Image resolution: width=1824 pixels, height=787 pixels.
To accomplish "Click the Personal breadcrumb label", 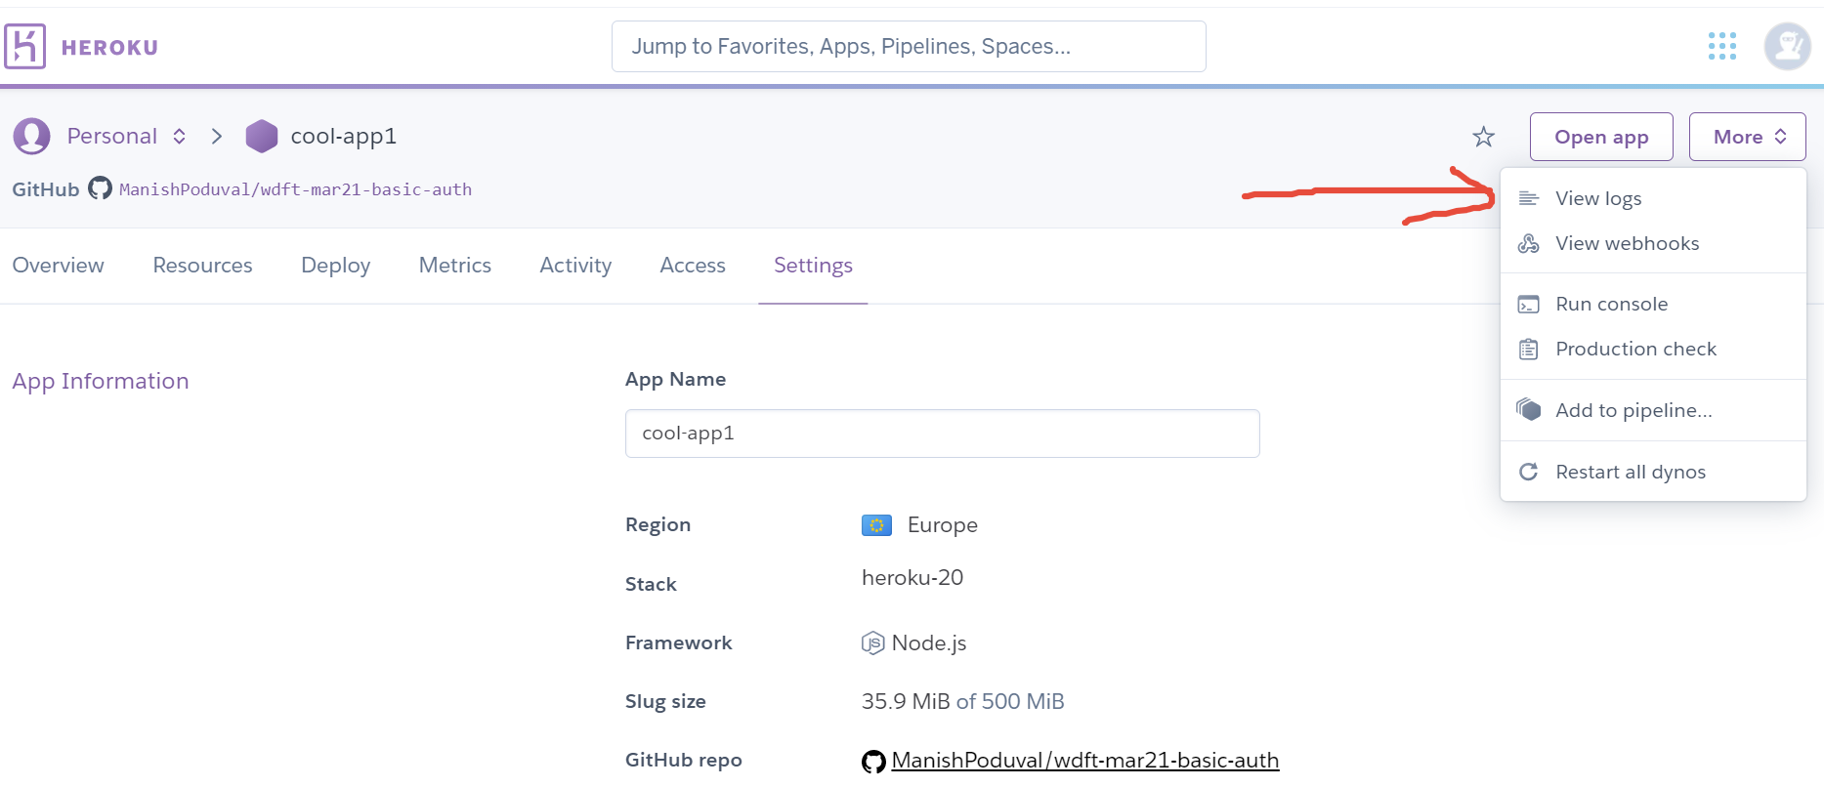I will point(111,136).
